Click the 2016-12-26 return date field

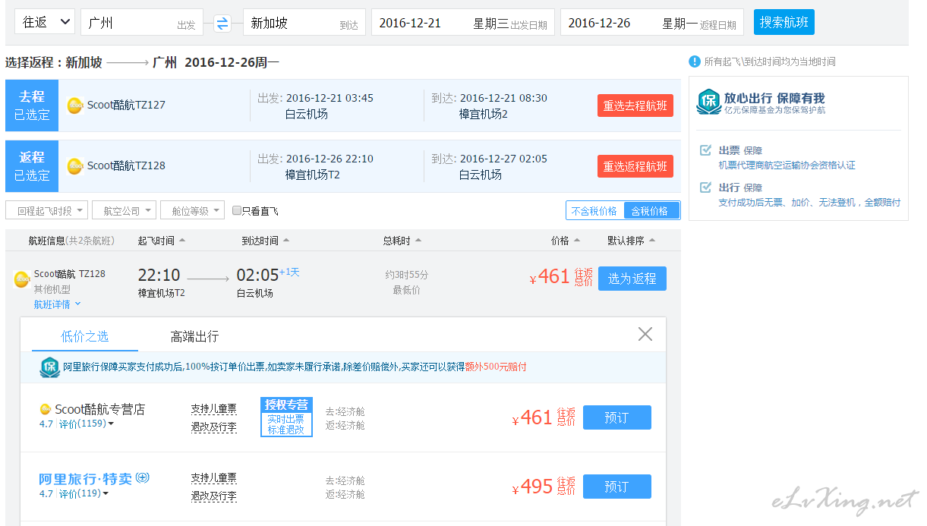pyautogui.click(x=651, y=22)
